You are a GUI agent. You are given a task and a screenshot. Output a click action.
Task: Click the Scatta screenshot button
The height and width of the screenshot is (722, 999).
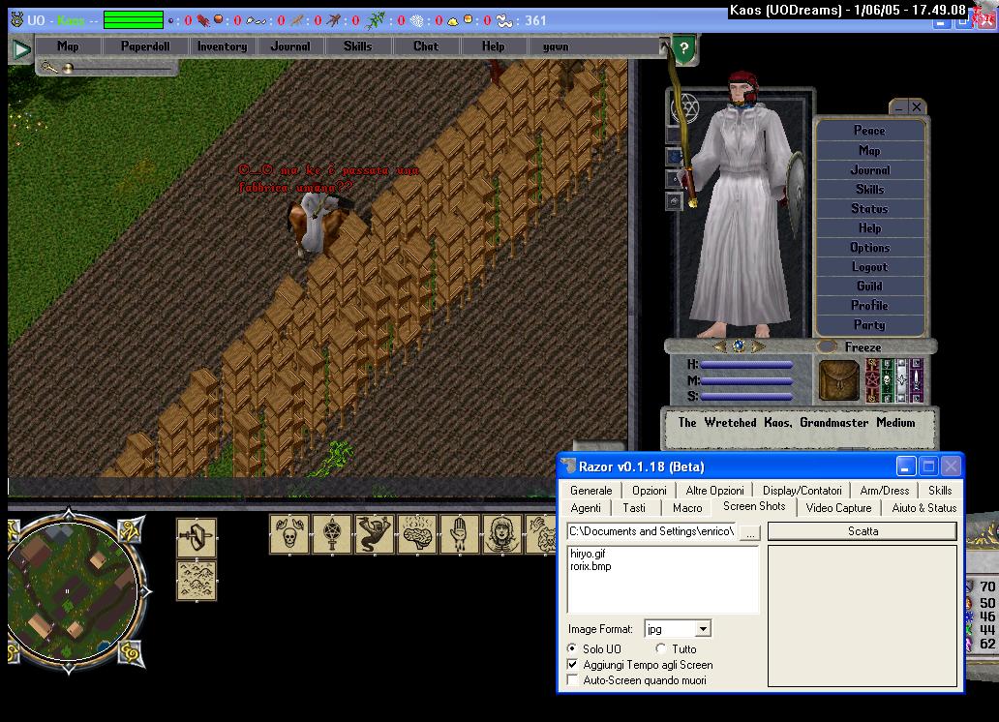coord(863,530)
